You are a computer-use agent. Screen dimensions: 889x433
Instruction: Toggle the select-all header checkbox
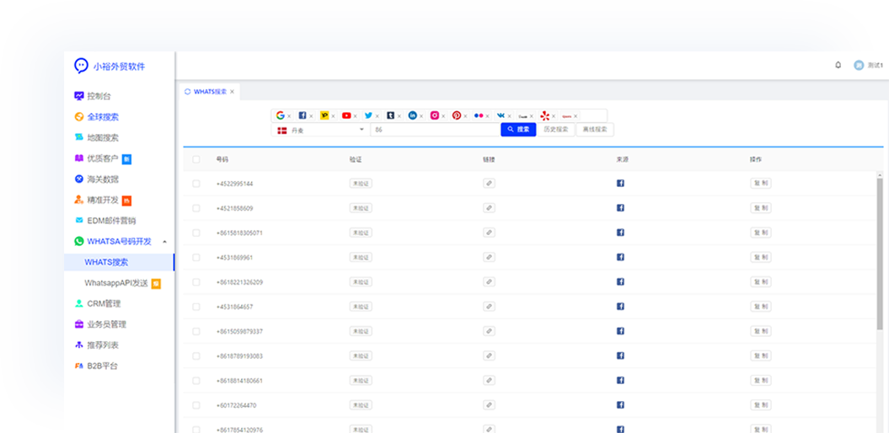[196, 159]
